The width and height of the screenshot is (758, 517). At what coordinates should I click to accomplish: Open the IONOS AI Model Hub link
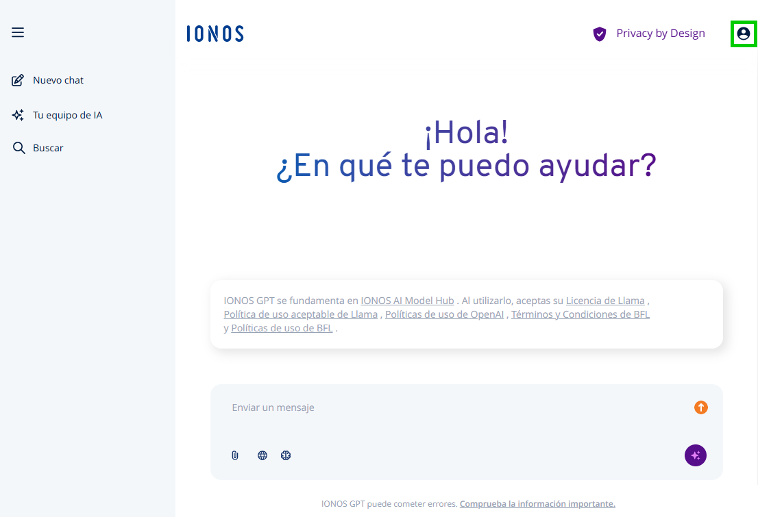pos(407,301)
